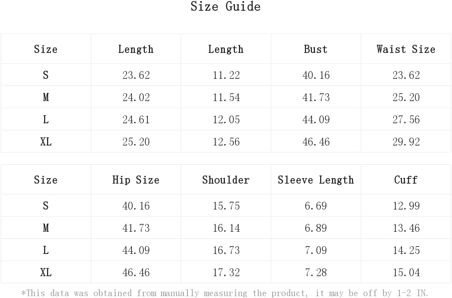
Task: Click the Waist Size column header
Action: (x=406, y=49)
